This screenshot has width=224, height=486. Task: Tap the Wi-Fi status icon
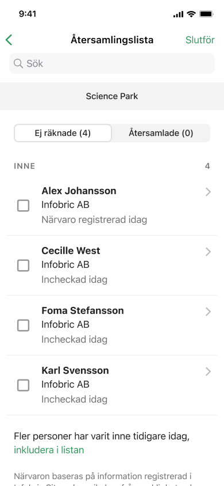coord(192,14)
